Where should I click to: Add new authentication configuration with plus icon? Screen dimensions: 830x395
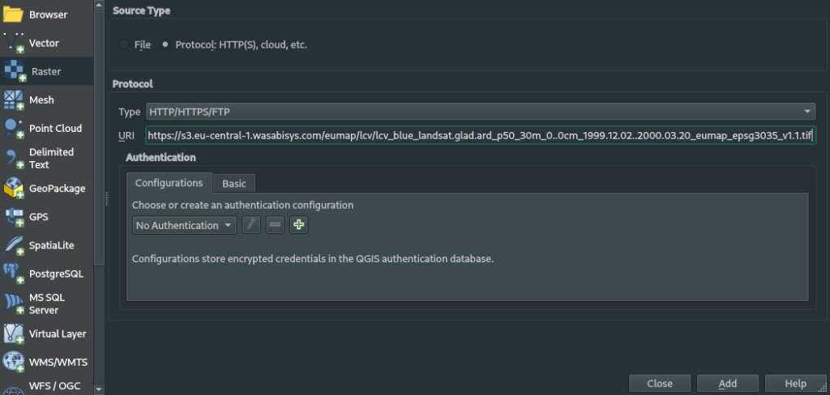click(298, 225)
